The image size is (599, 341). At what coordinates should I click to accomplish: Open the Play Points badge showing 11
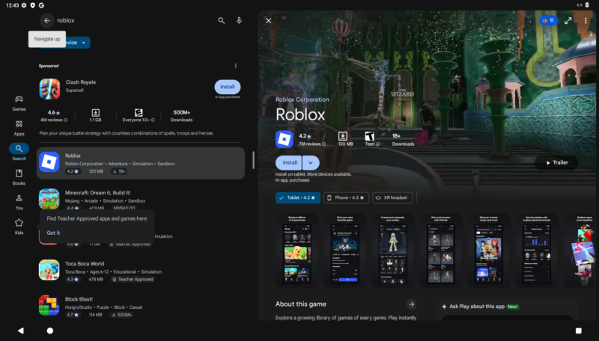click(x=549, y=21)
